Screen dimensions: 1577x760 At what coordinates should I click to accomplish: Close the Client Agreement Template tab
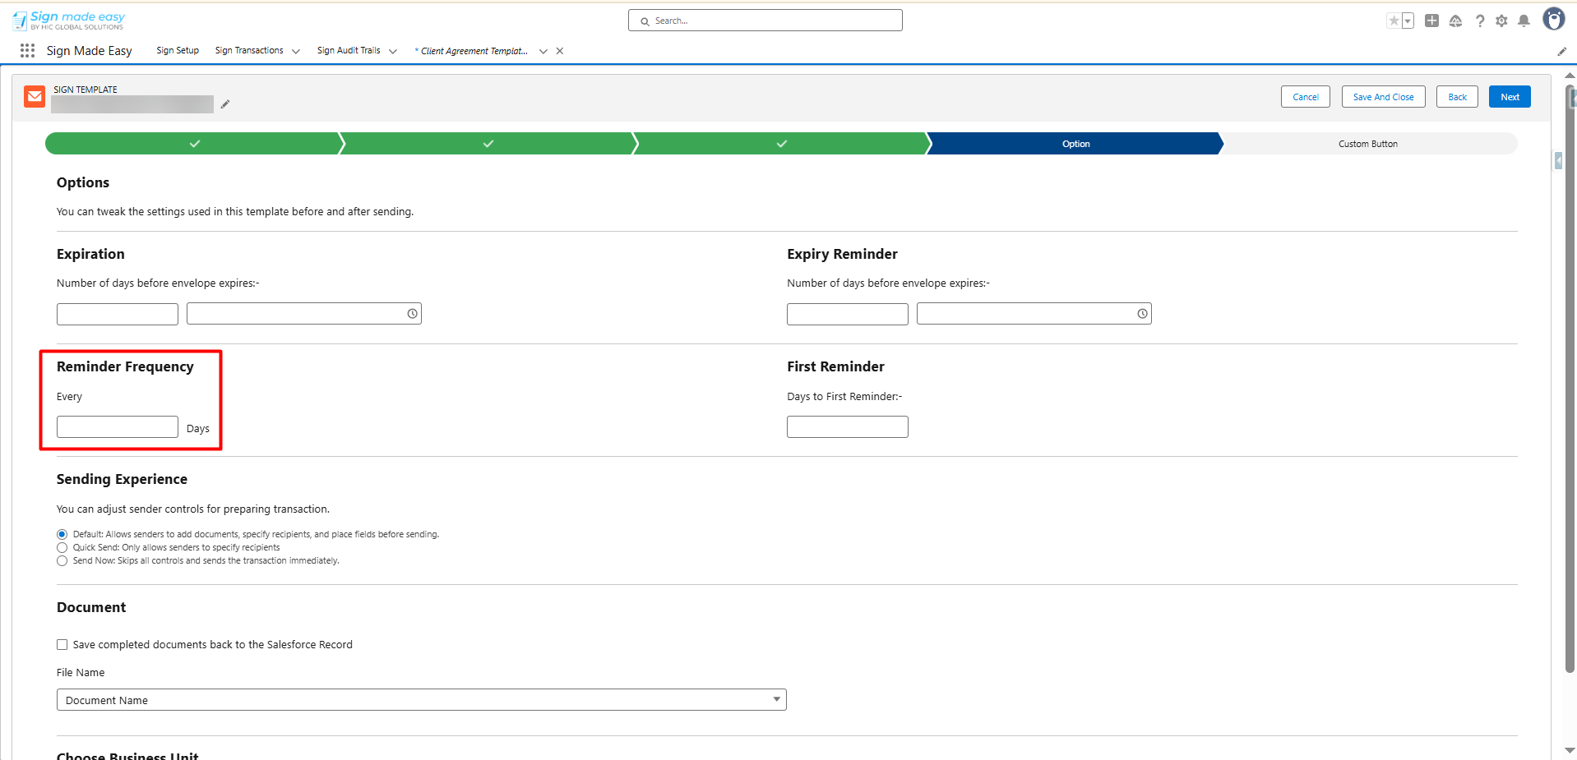(x=560, y=51)
